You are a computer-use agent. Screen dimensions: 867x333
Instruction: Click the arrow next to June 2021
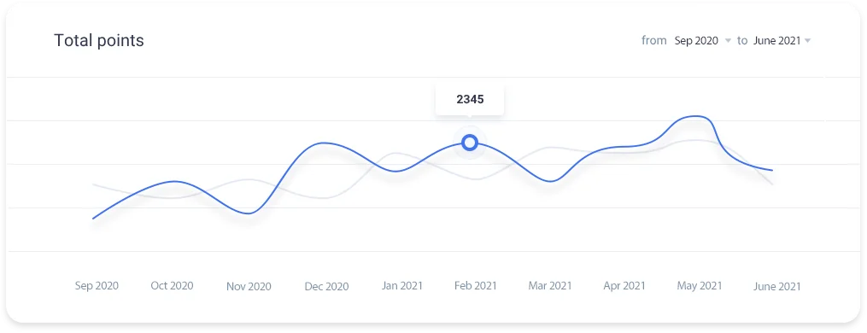[x=808, y=41]
